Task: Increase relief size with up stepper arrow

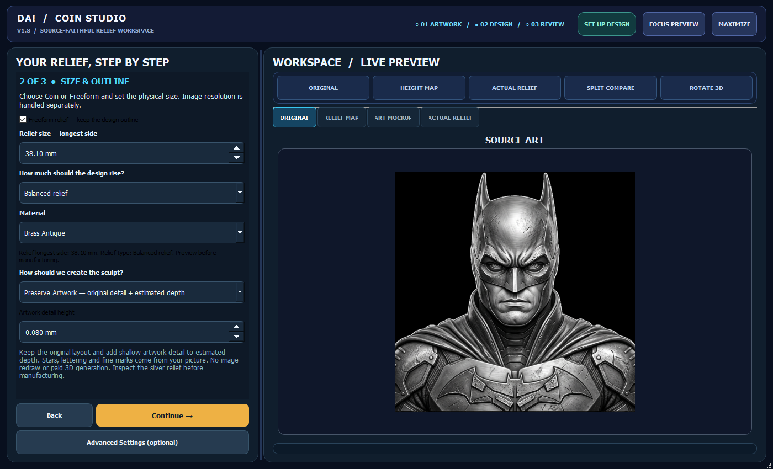Action: coord(236,148)
